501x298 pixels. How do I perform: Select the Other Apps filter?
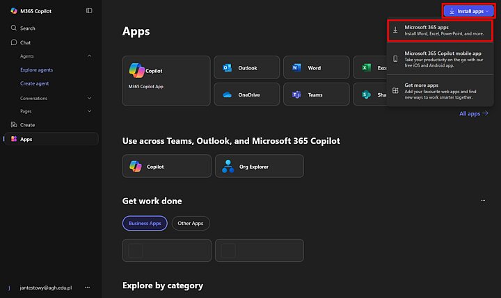tap(191, 224)
